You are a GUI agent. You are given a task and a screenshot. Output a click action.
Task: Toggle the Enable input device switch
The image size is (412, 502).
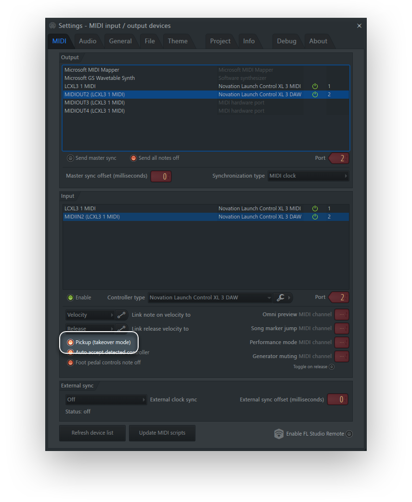(x=70, y=298)
